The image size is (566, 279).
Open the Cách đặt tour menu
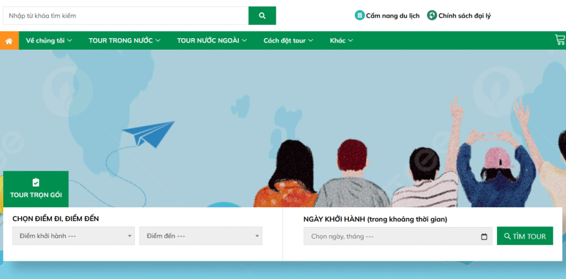click(288, 40)
